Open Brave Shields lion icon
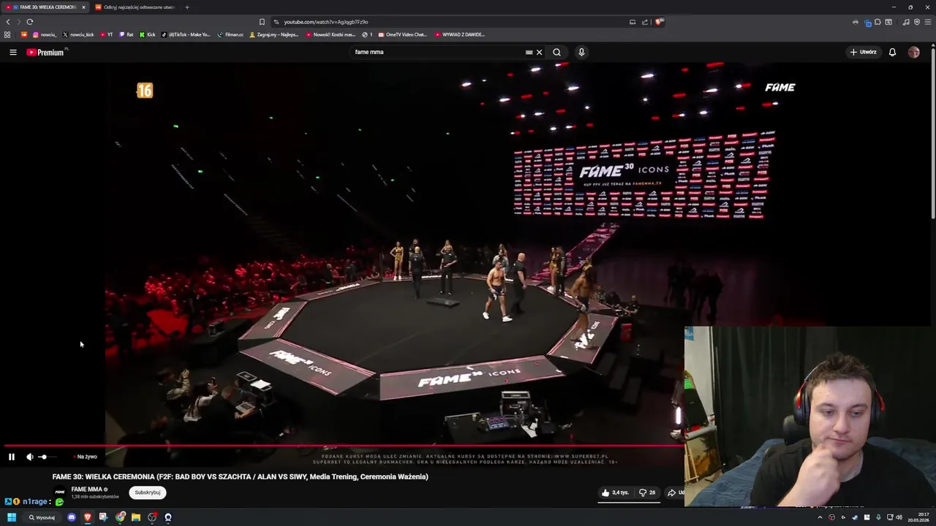The image size is (936, 526). click(658, 22)
